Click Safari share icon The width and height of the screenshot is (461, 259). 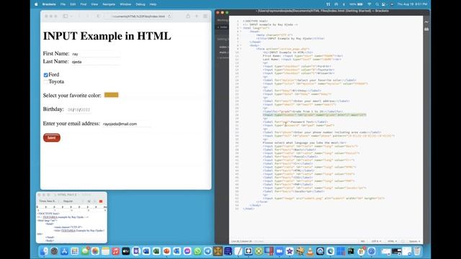pos(188,16)
